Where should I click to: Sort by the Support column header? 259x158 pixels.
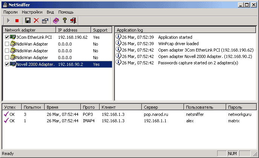[101, 30]
